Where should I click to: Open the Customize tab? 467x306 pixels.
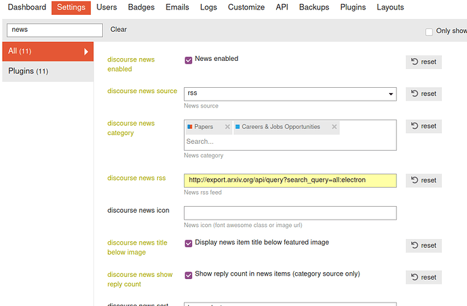[246, 7]
